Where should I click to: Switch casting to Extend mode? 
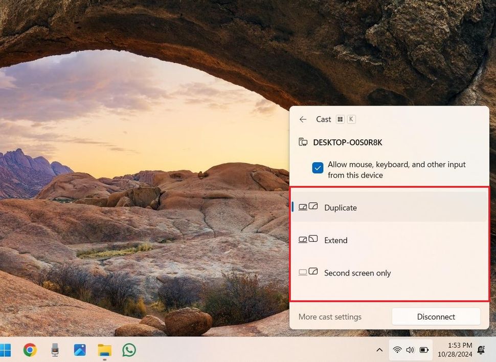pyautogui.click(x=335, y=240)
